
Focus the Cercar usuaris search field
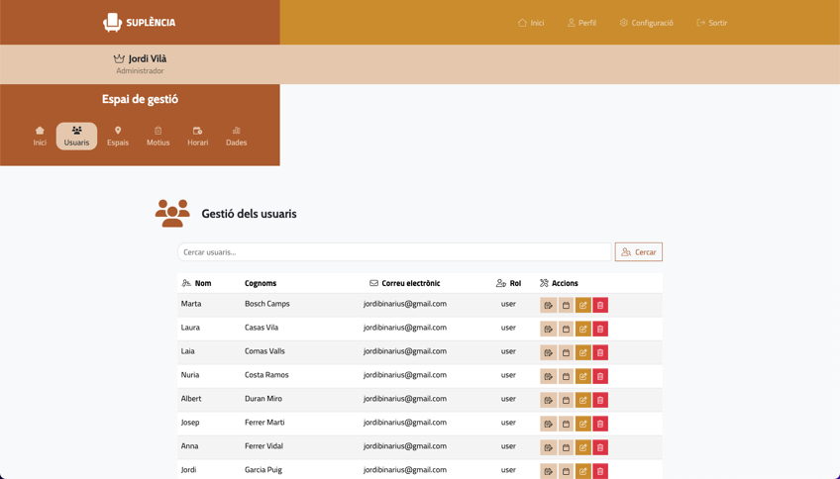394,252
